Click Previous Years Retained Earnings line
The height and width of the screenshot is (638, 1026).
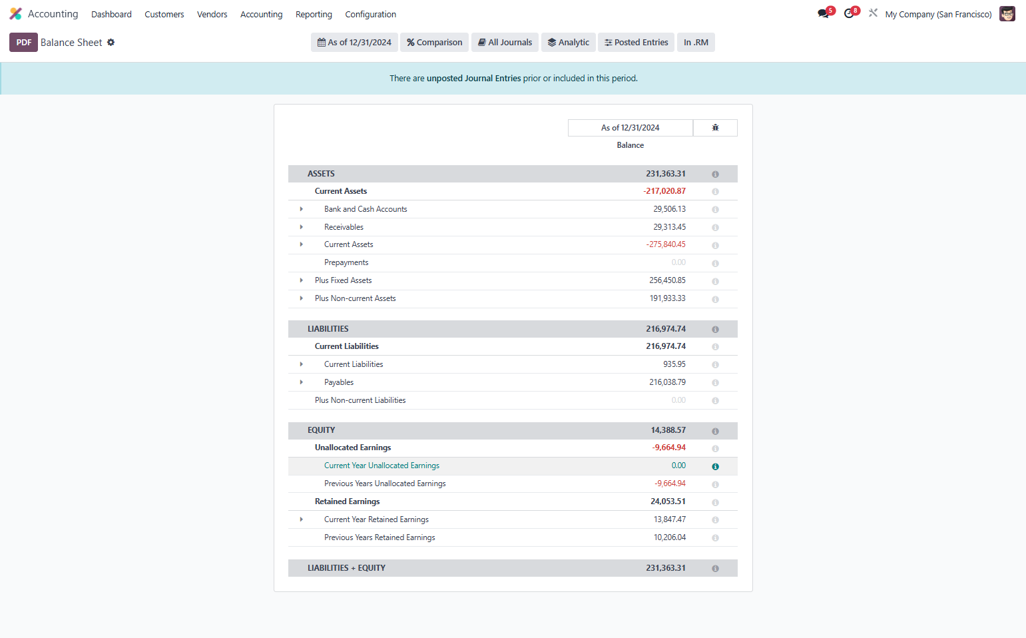[380, 537]
